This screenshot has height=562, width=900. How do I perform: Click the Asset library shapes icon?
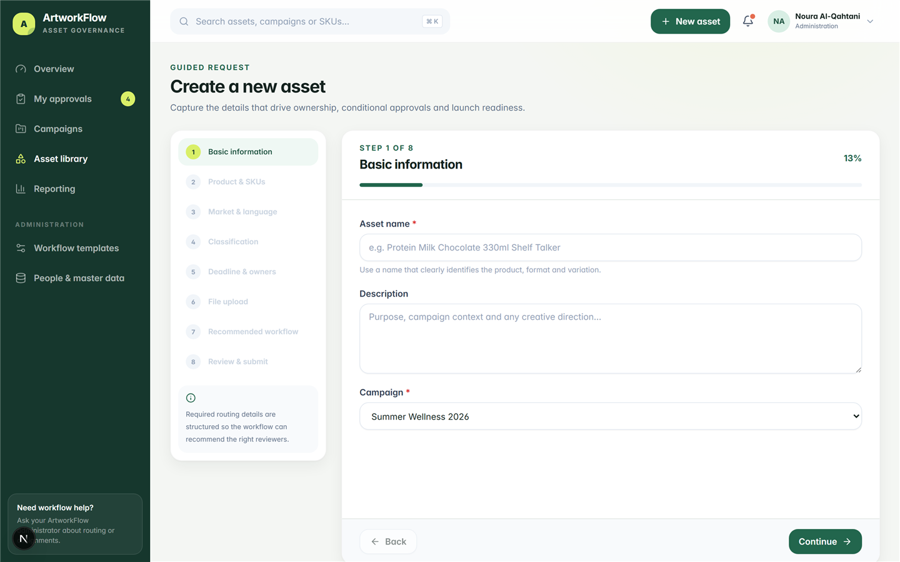[x=21, y=159]
